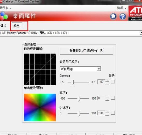Click the ATI icon in the title bar

(x=1, y=2)
